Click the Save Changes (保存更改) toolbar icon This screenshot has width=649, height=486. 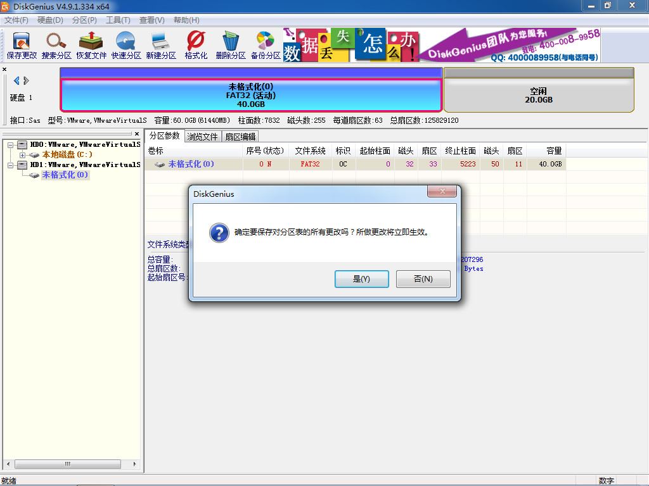22,46
